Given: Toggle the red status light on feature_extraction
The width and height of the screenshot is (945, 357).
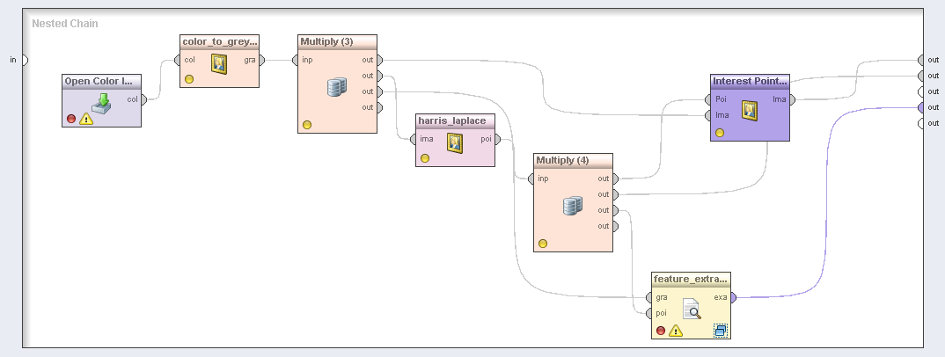Looking at the screenshot, I should pyautogui.click(x=661, y=331).
